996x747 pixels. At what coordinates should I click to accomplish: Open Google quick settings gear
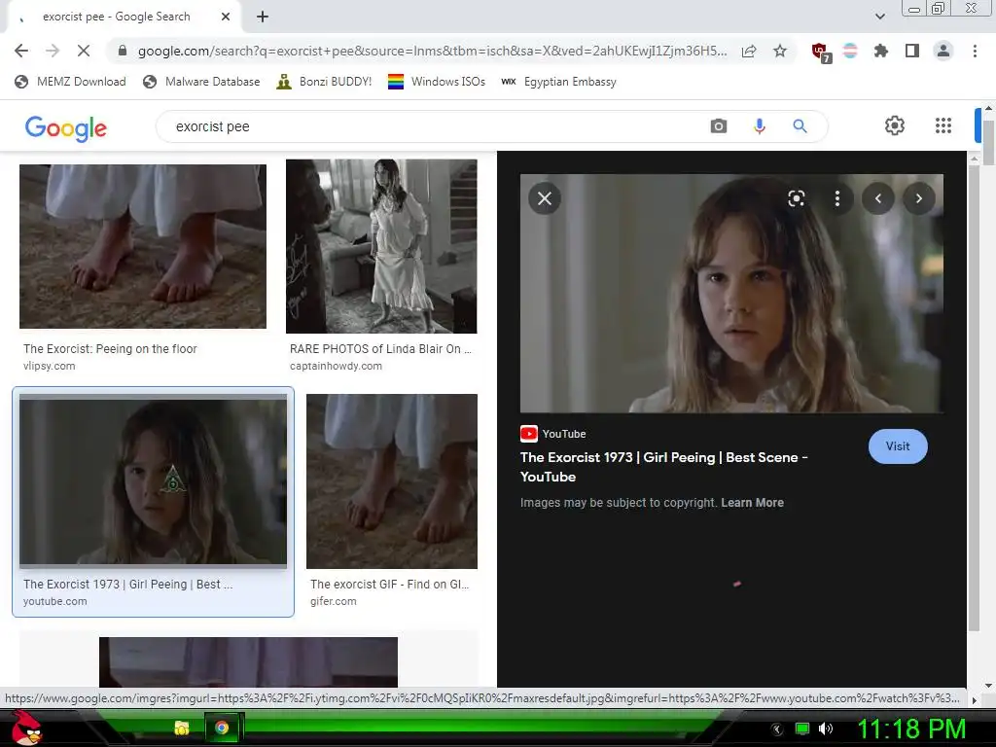(895, 125)
